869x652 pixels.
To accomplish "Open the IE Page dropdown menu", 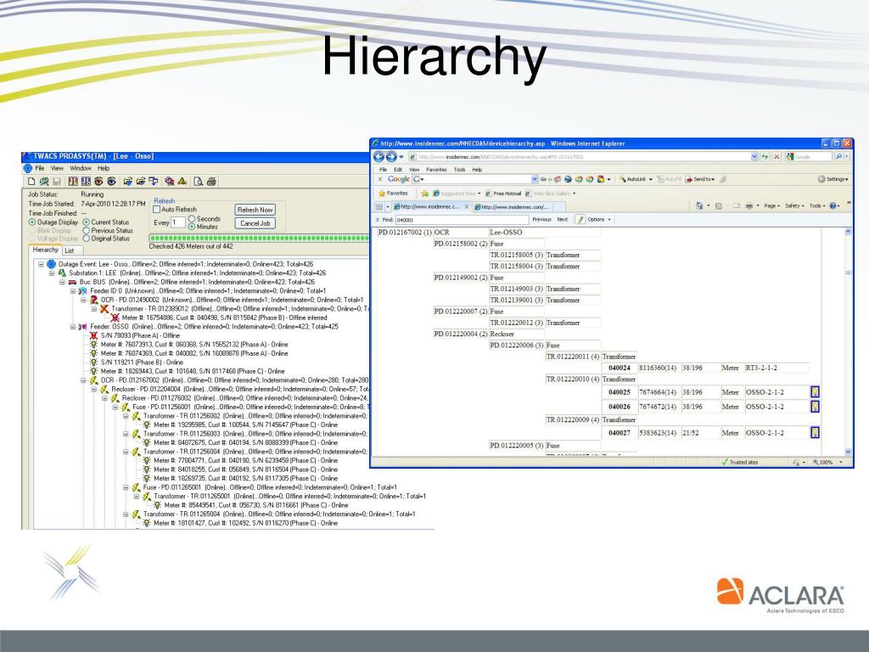I will point(772,206).
